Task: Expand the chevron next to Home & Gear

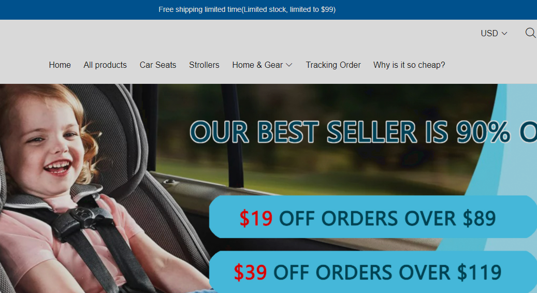Action: (x=289, y=65)
